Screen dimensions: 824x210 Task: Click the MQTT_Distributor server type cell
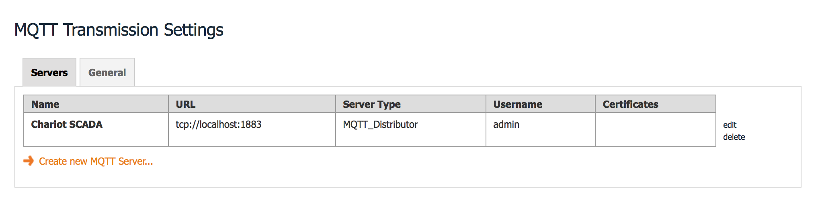tap(411, 129)
